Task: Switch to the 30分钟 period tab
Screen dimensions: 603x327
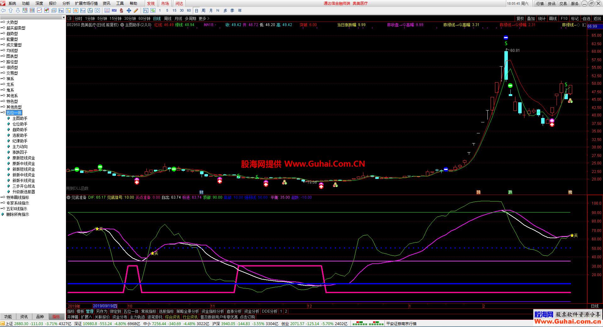Action: pos(130,19)
